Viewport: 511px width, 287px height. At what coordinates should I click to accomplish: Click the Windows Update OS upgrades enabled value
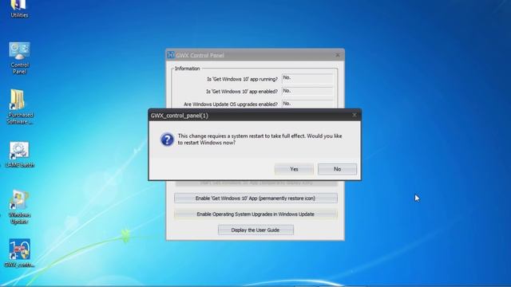click(307, 104)
